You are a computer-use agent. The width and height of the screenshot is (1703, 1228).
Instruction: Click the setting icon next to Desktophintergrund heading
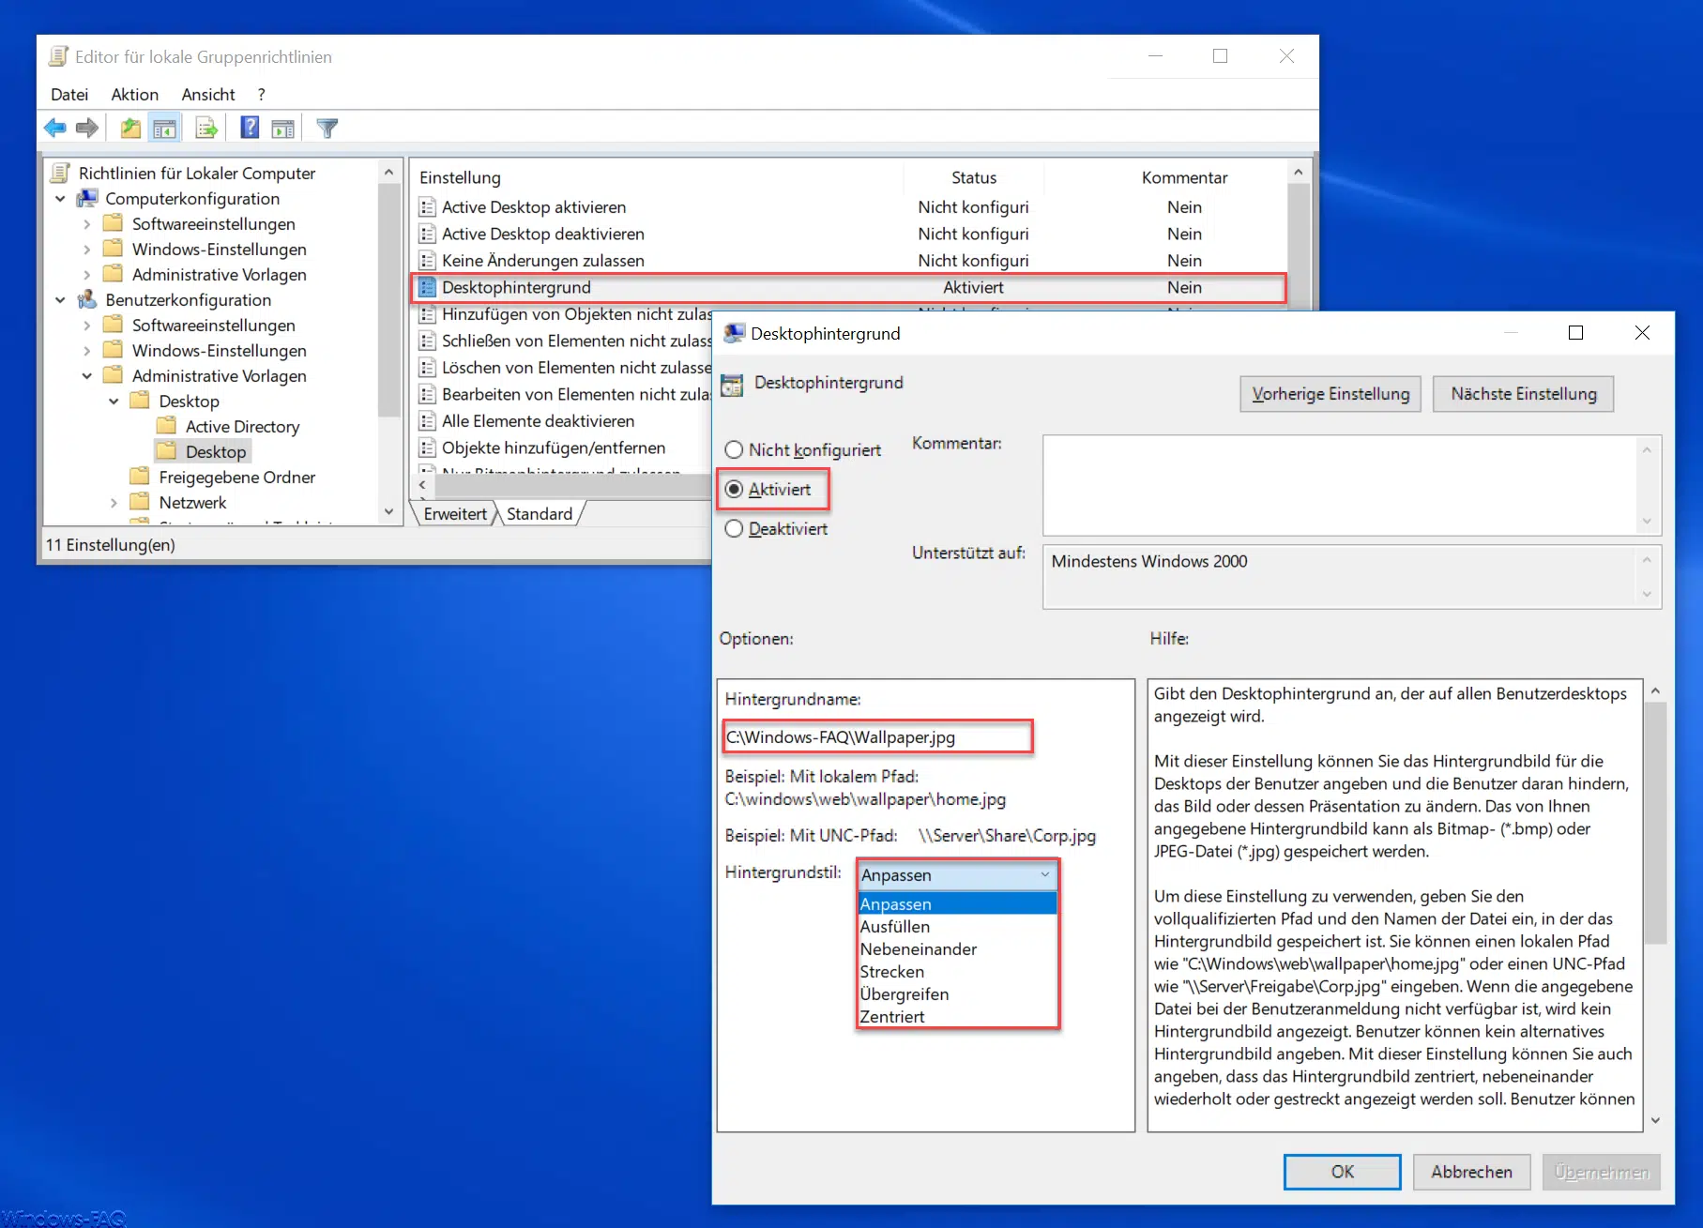[732, 384]
